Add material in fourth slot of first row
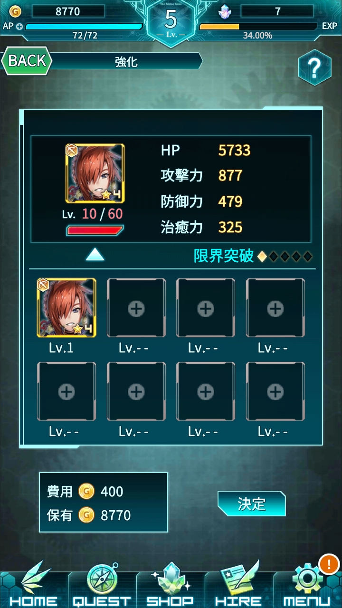Image resolution: width=342 pixels, height=608 pixels. 275,308
